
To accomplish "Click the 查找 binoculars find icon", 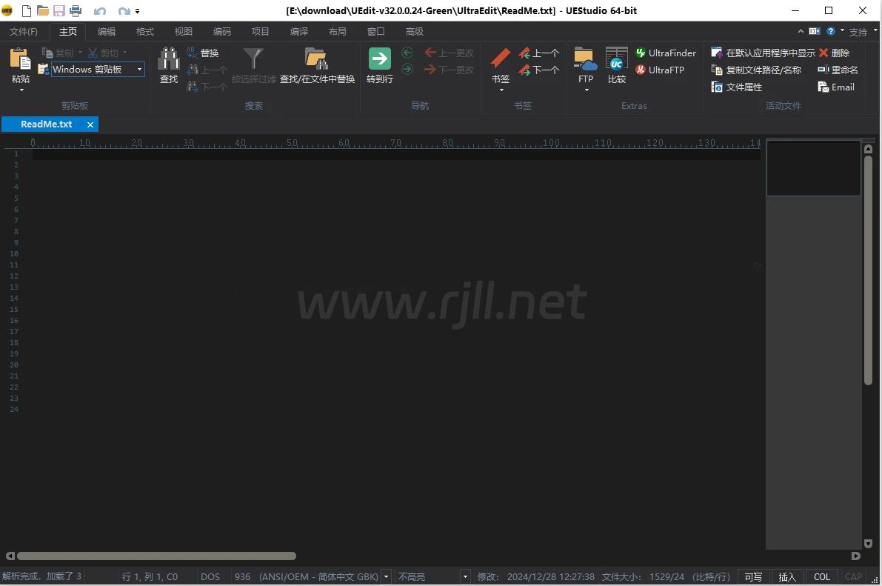I will (169, 59).
